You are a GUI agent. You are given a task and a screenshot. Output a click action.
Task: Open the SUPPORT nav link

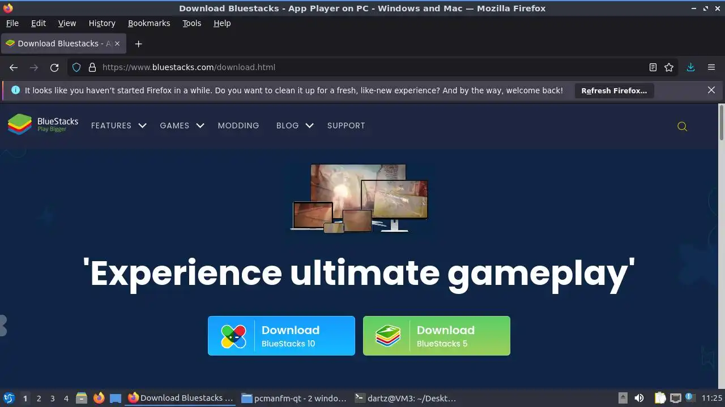click(346, 125)
